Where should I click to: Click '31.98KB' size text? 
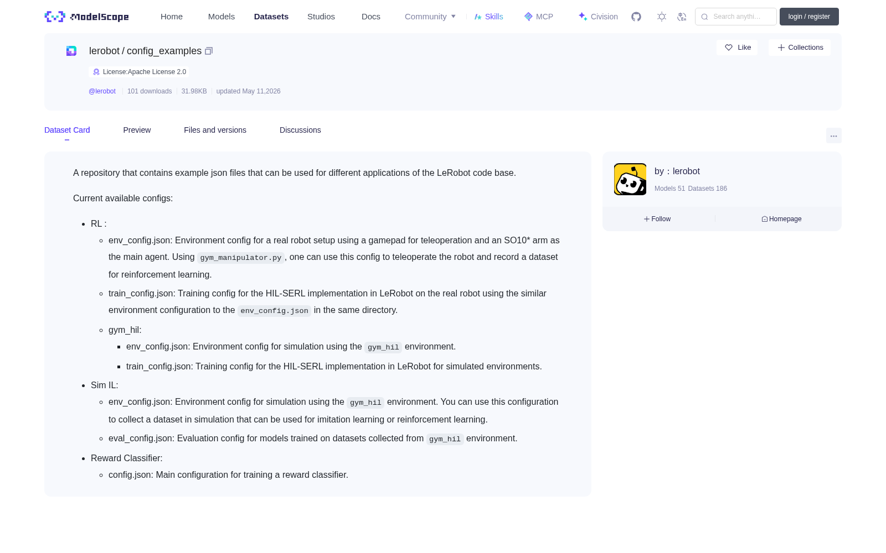194,91
